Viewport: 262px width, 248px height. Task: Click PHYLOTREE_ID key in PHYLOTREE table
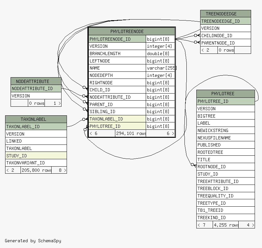(225, 101)
